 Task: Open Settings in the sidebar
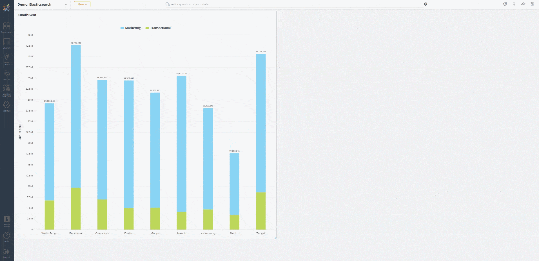point(6,106)
